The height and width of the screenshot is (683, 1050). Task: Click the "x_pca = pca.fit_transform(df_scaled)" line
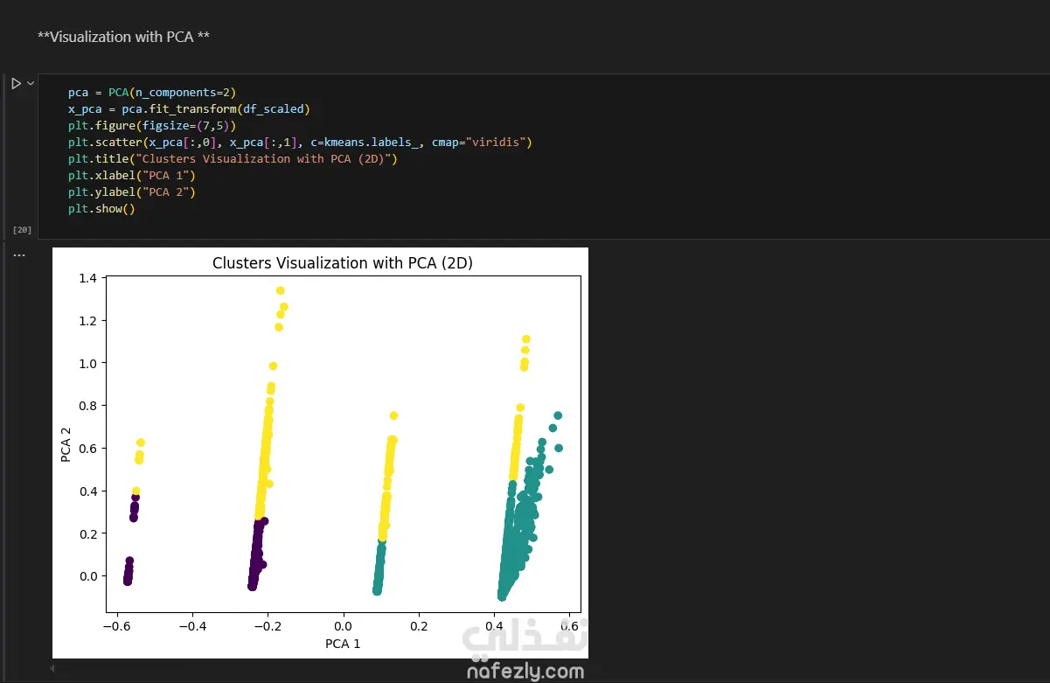coord(189,108)
